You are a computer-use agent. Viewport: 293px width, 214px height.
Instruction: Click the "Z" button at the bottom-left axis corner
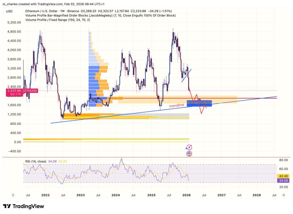coord(13,195)
